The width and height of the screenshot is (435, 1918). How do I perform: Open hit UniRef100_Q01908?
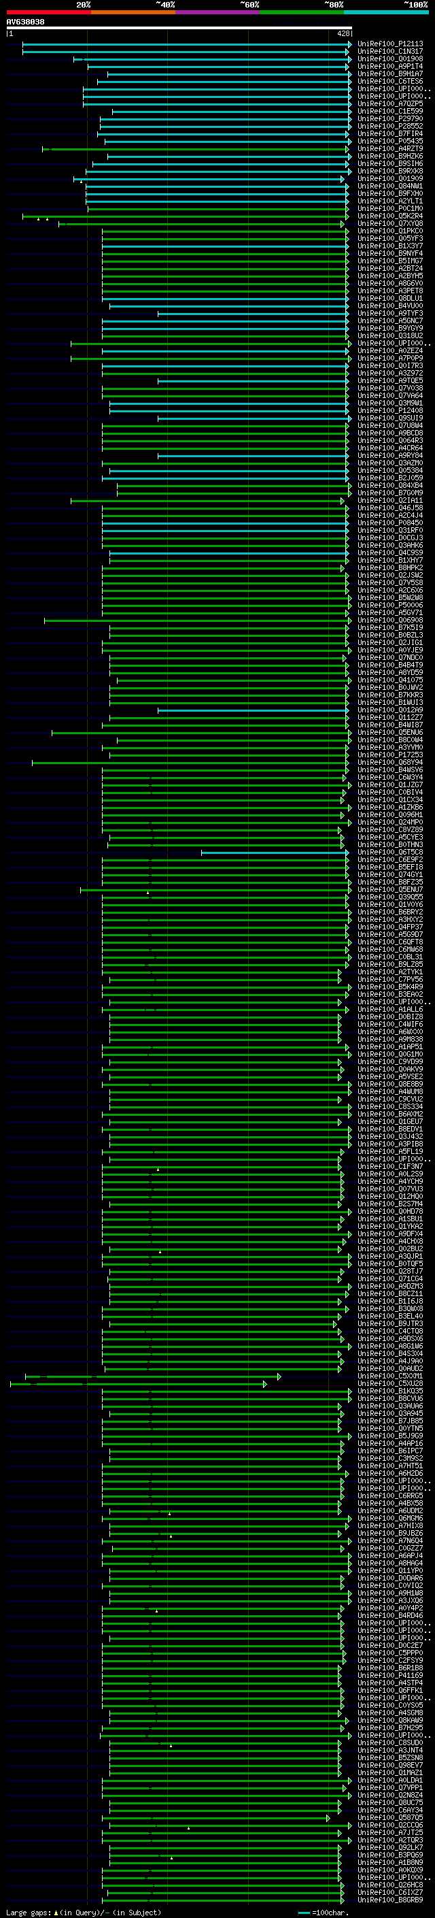point(390,59)
